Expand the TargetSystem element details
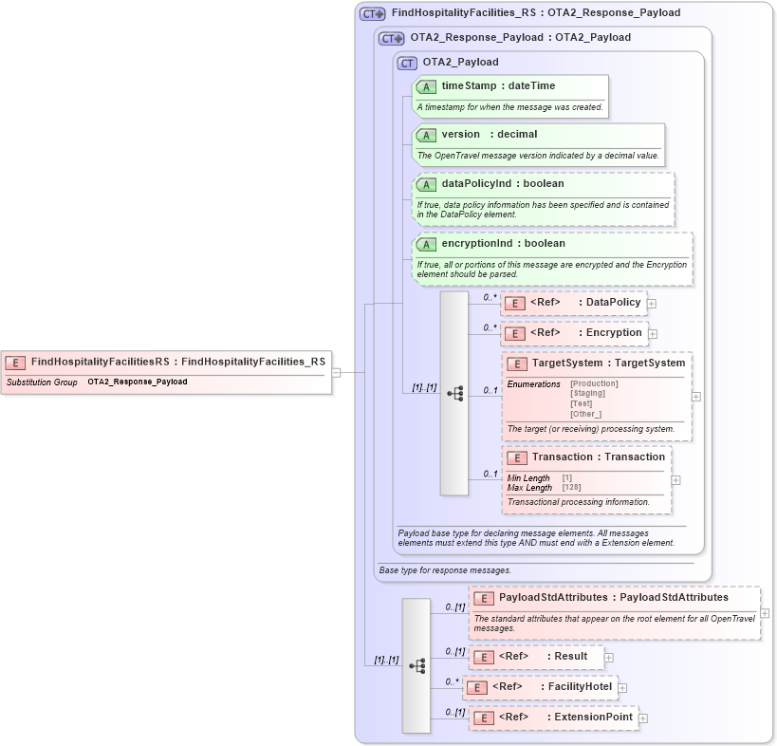The width and height of the screenshot is (777, 746). tap(697, 397)
